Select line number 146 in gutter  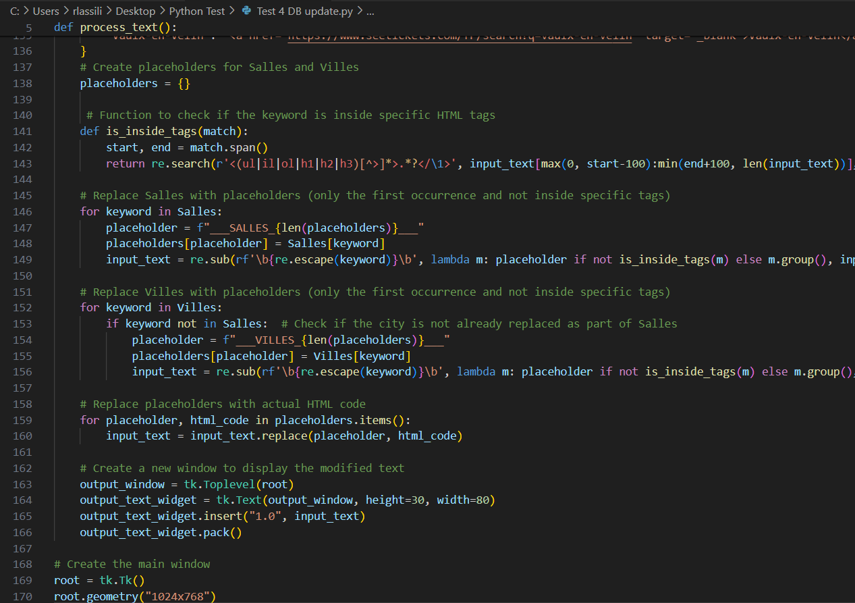22,211
